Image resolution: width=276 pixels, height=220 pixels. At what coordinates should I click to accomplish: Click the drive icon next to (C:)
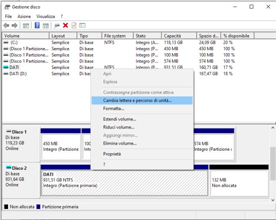pyautogui.click(x=6, y=43)
